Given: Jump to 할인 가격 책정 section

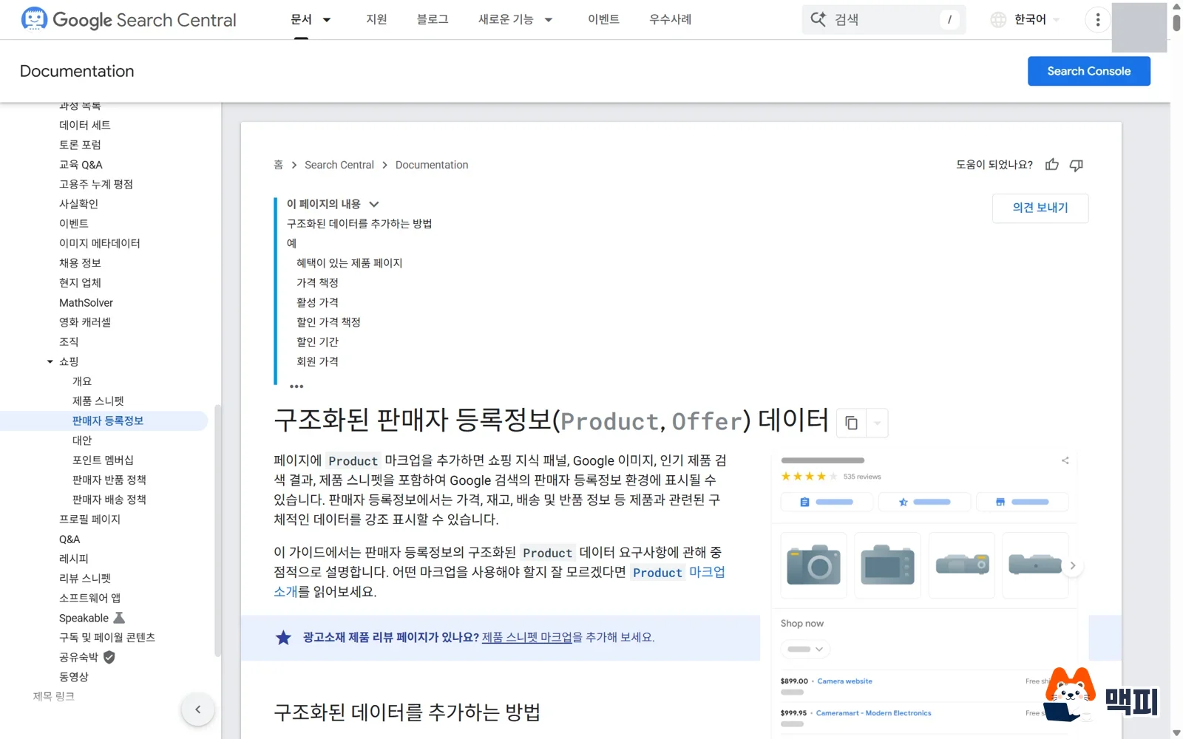Looking at the screenshot, I should point(328,322).
